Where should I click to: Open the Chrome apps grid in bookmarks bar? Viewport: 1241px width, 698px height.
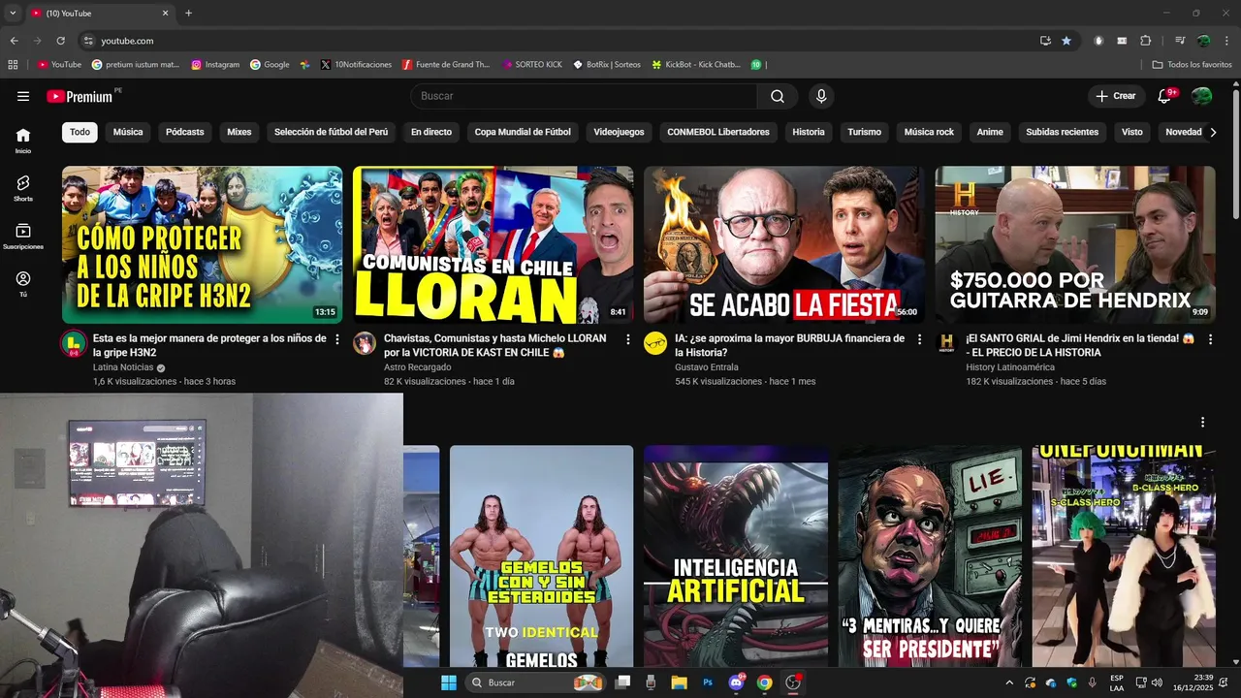[13, 65]
